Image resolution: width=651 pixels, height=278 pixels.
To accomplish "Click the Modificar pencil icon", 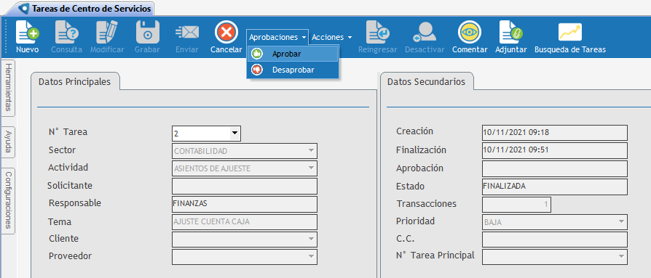I will 107,32.
